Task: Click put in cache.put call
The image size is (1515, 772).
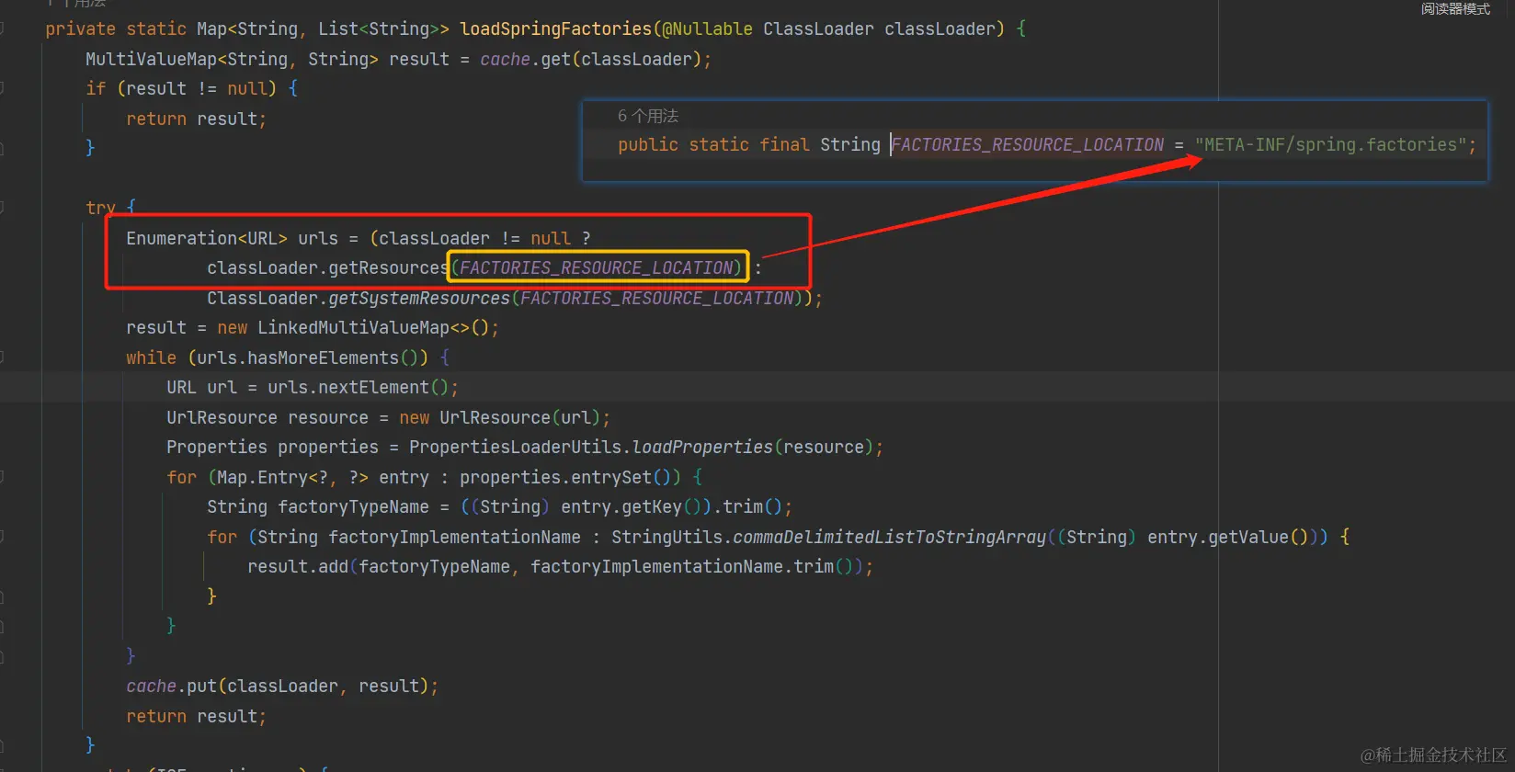Action: [201, 687]
